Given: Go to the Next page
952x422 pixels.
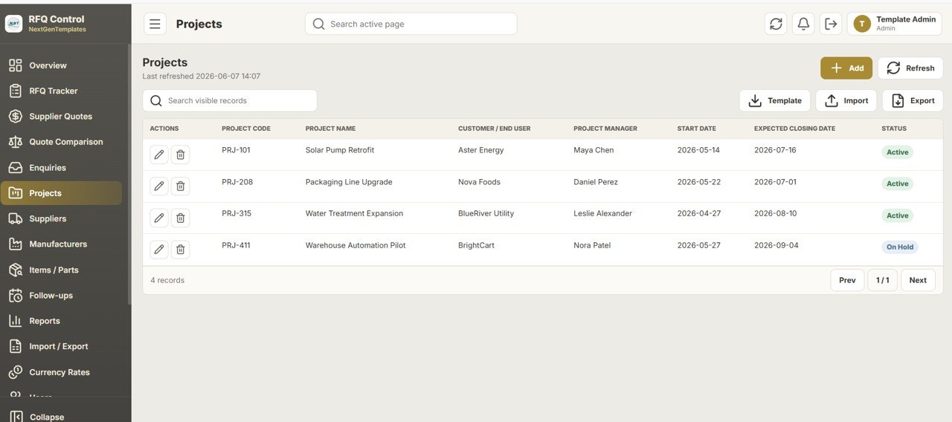Looking at the screenshot, I should 918,280.
